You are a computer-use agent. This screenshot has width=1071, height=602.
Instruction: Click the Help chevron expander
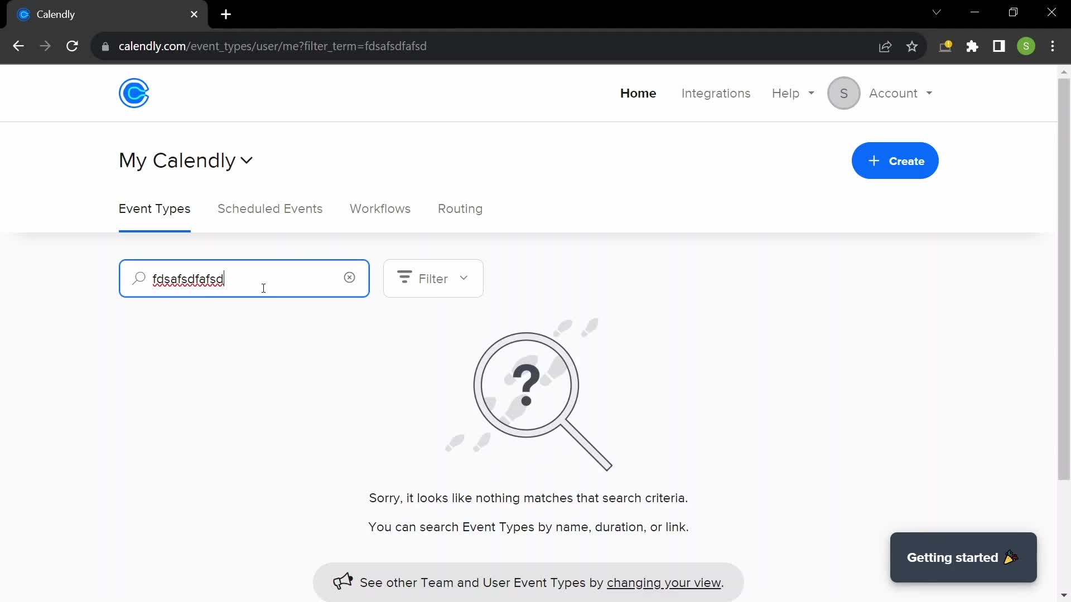coord(811,93)
